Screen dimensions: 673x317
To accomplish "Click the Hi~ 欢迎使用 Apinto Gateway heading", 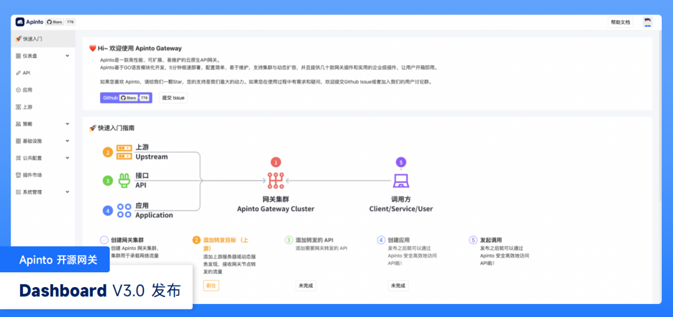I will click(140, 49).
